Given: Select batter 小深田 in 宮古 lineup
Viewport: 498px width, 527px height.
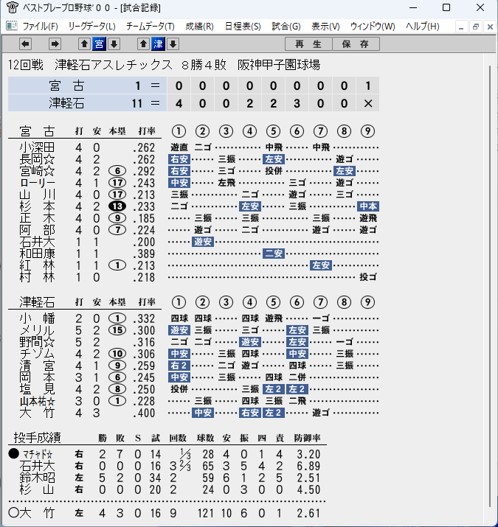Looking at the screenshot, I should 38,147.
